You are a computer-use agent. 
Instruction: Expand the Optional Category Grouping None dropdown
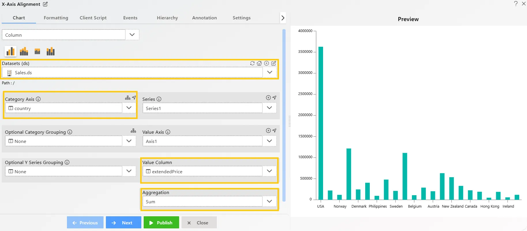pos(129,141)
